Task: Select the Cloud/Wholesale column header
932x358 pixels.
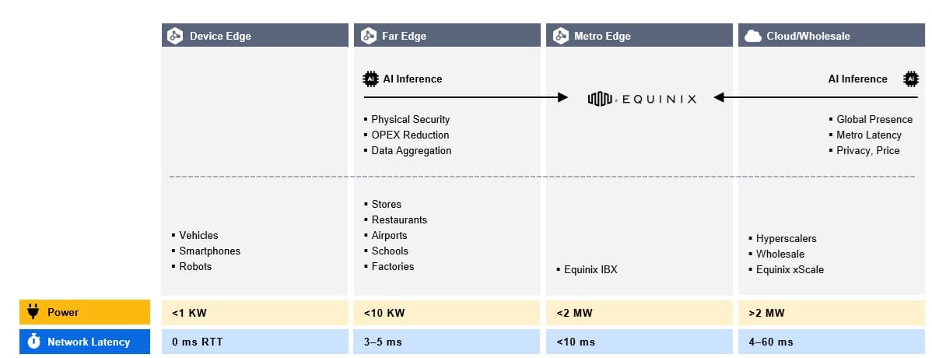Action: click(x=831, y=36)
